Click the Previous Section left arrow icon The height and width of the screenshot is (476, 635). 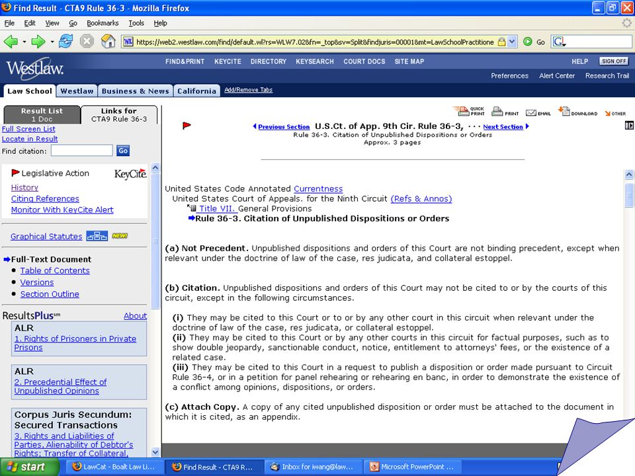(x=254, y=126)
